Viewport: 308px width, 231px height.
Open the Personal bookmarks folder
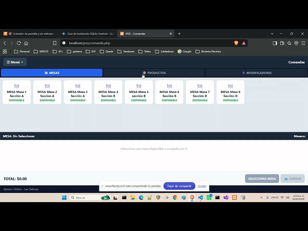22,51
